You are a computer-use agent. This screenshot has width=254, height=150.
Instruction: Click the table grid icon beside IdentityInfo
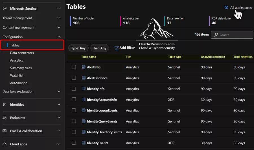click(x=84, y=89)
